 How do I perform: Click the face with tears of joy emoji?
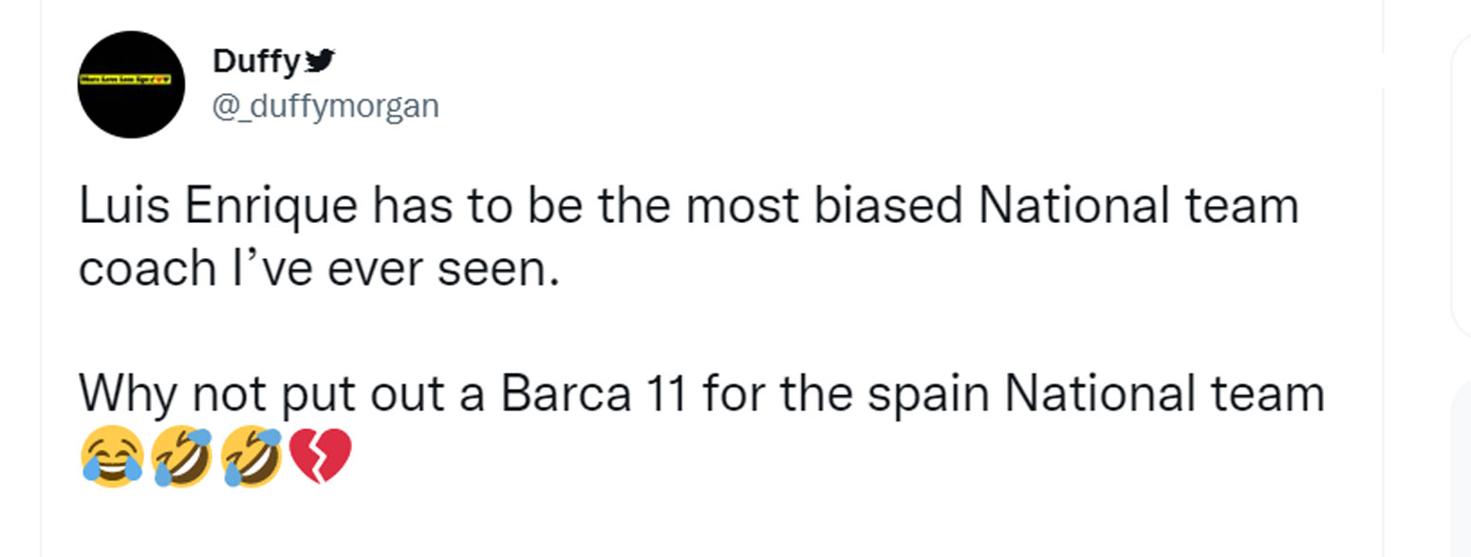[x=113, y=456]
